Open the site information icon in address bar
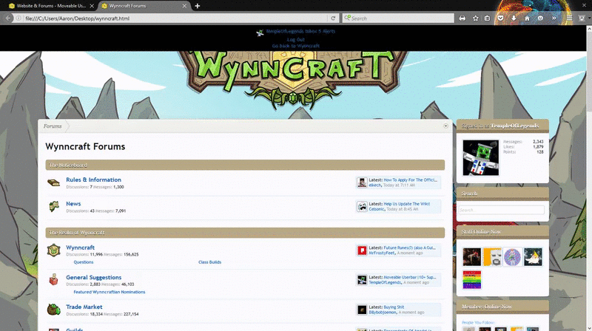Image resolution: width=592 pixels, height=331 pixels. click(18, 18)
